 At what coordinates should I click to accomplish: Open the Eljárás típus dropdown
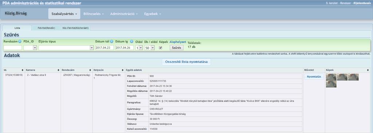point(66,48)
